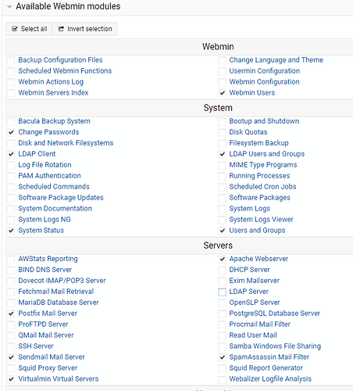The height and width of the screenshot is (391, 353).
Task: Open the Change Language and Theme link
Action: coord(276,60)
